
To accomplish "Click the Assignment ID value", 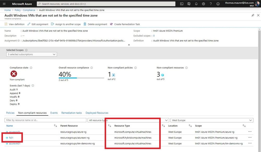I will (x=74, y=41).
